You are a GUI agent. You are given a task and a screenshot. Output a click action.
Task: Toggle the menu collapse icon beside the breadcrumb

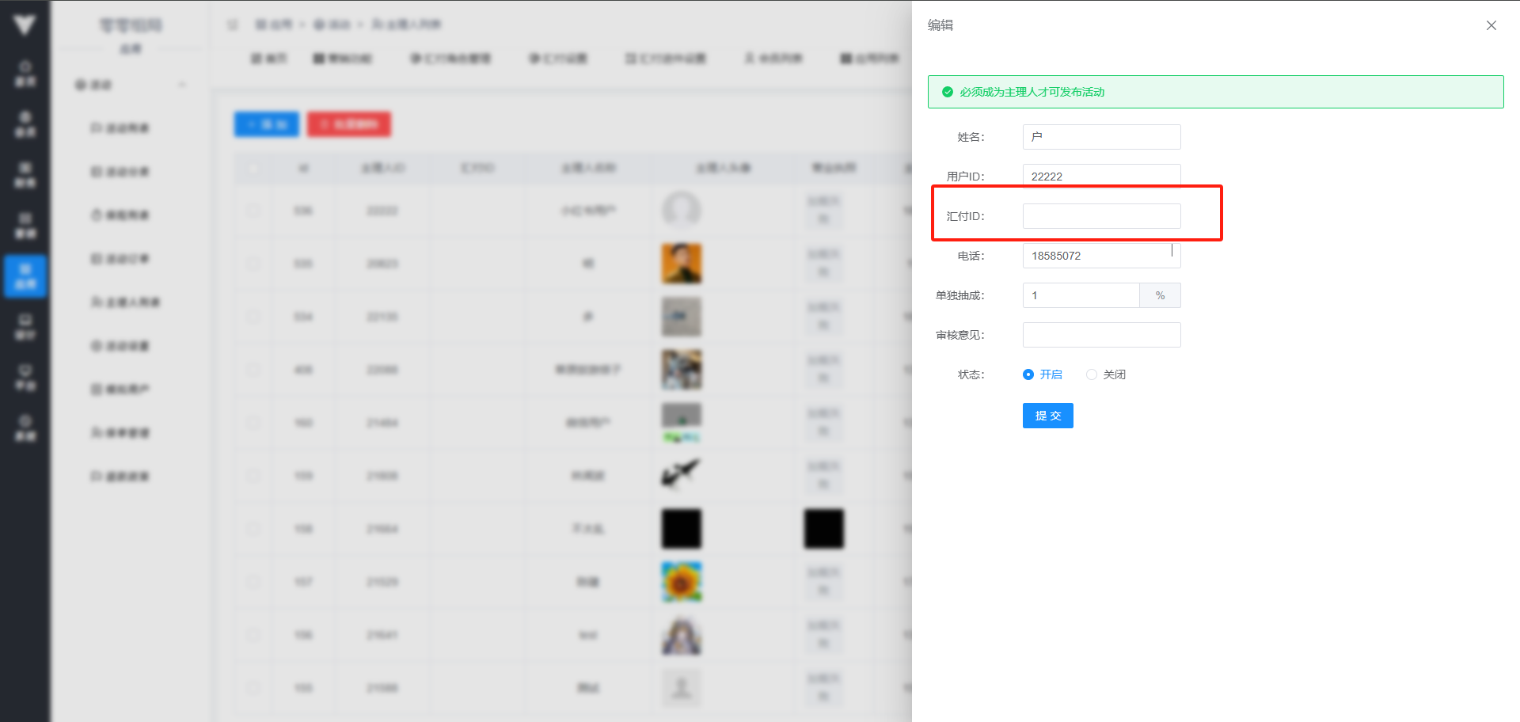(x=233, y=25)
